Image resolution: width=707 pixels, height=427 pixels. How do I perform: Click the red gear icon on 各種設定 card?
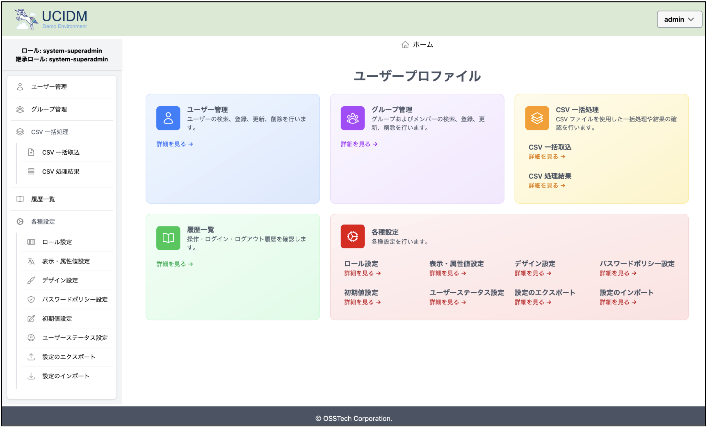(x=353, y=236)
